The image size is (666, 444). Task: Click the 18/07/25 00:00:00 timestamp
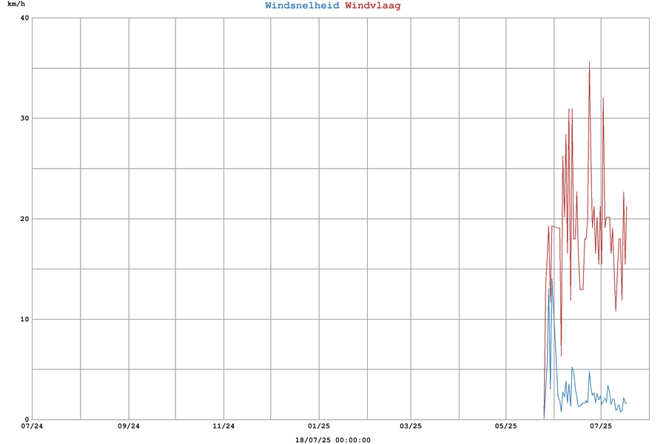[x=333, y=440]
